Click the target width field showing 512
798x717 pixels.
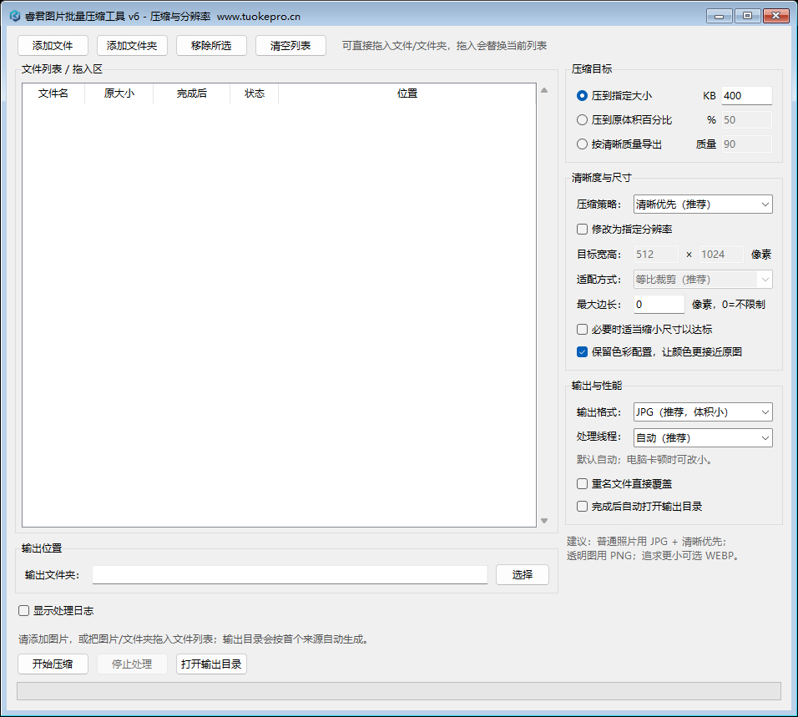[656, 255]
